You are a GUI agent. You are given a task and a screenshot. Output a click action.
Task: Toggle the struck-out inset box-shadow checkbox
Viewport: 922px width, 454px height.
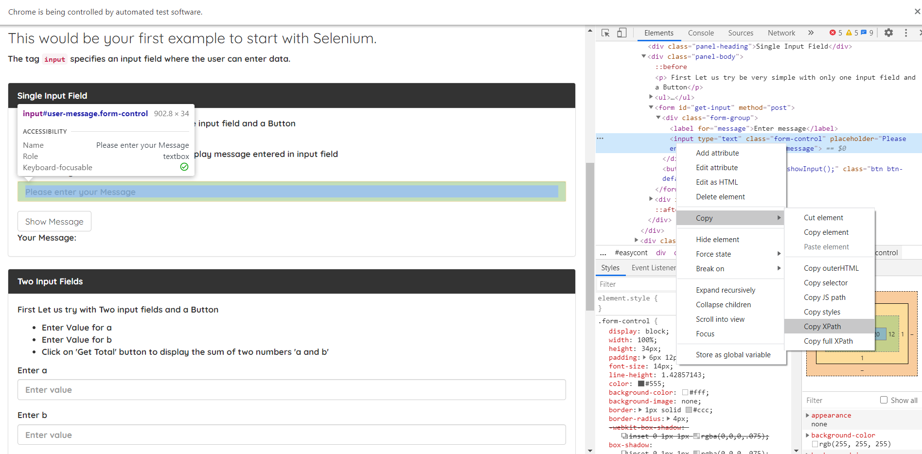624,436
